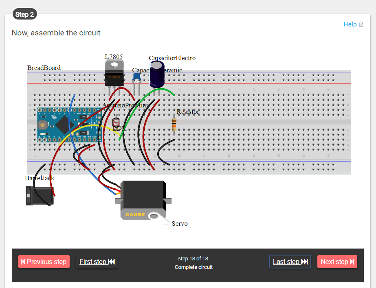Advance with the Next step button

click(337, 262)
